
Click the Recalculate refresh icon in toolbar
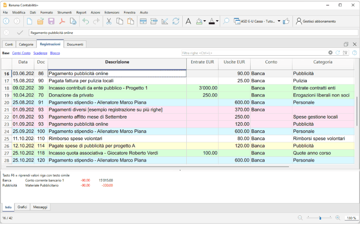(175, 21)
